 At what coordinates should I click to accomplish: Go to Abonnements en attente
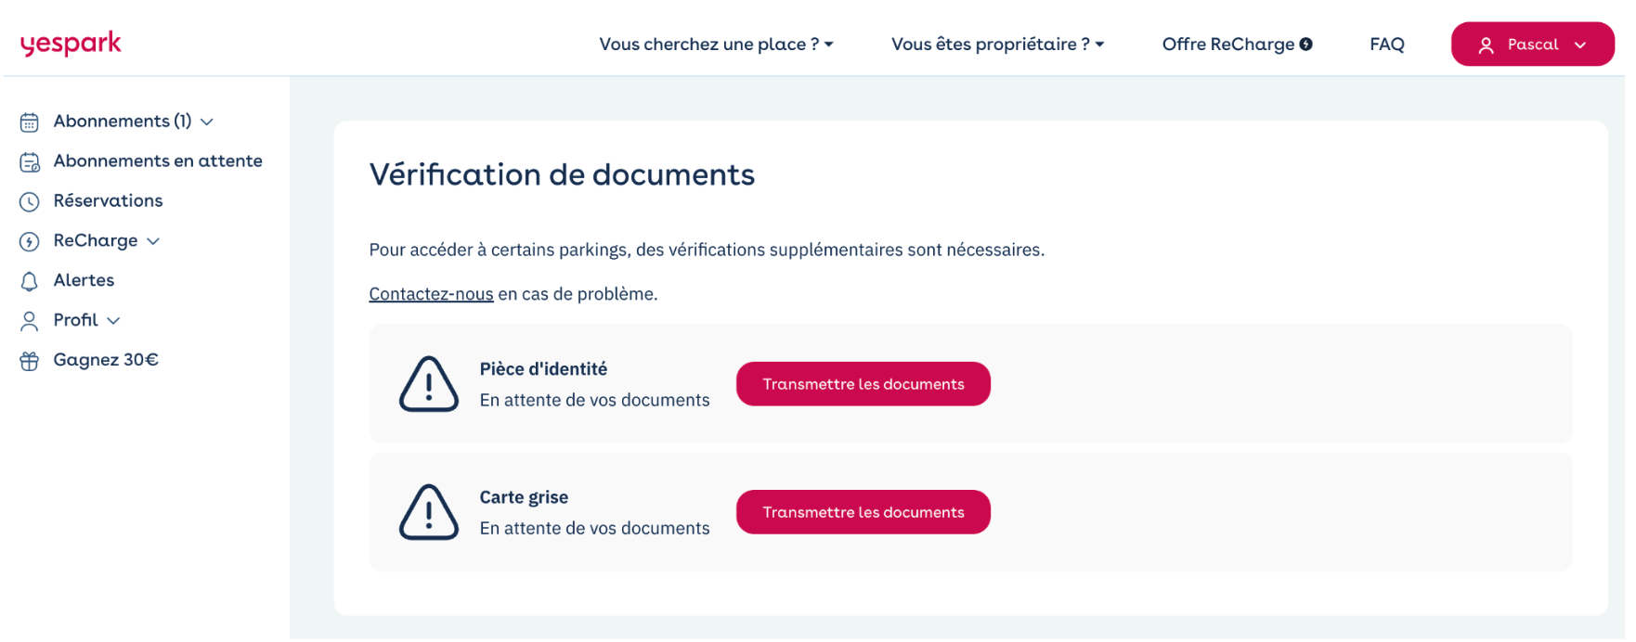(158, 161)
